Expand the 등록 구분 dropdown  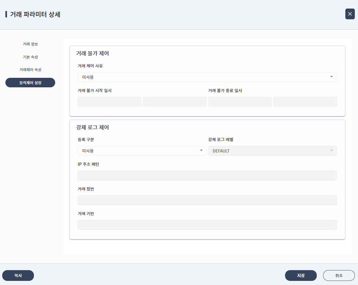click(x=142, y=151)
